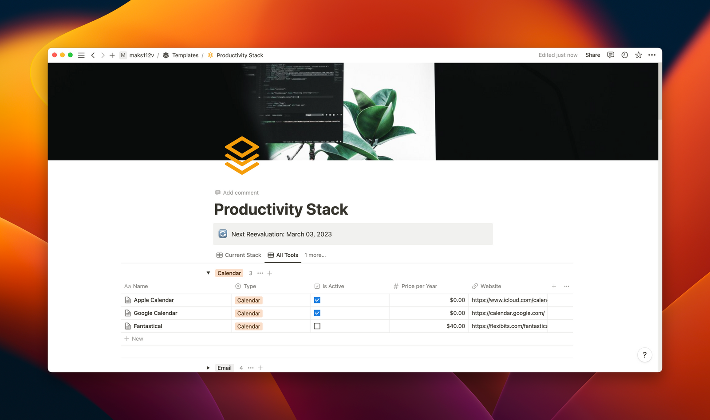Uncheck Is Active for Google Calendar

click(x=317, y=313)
